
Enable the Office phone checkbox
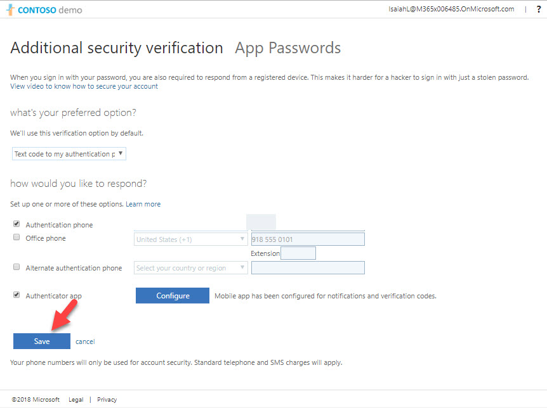[16, 238]
